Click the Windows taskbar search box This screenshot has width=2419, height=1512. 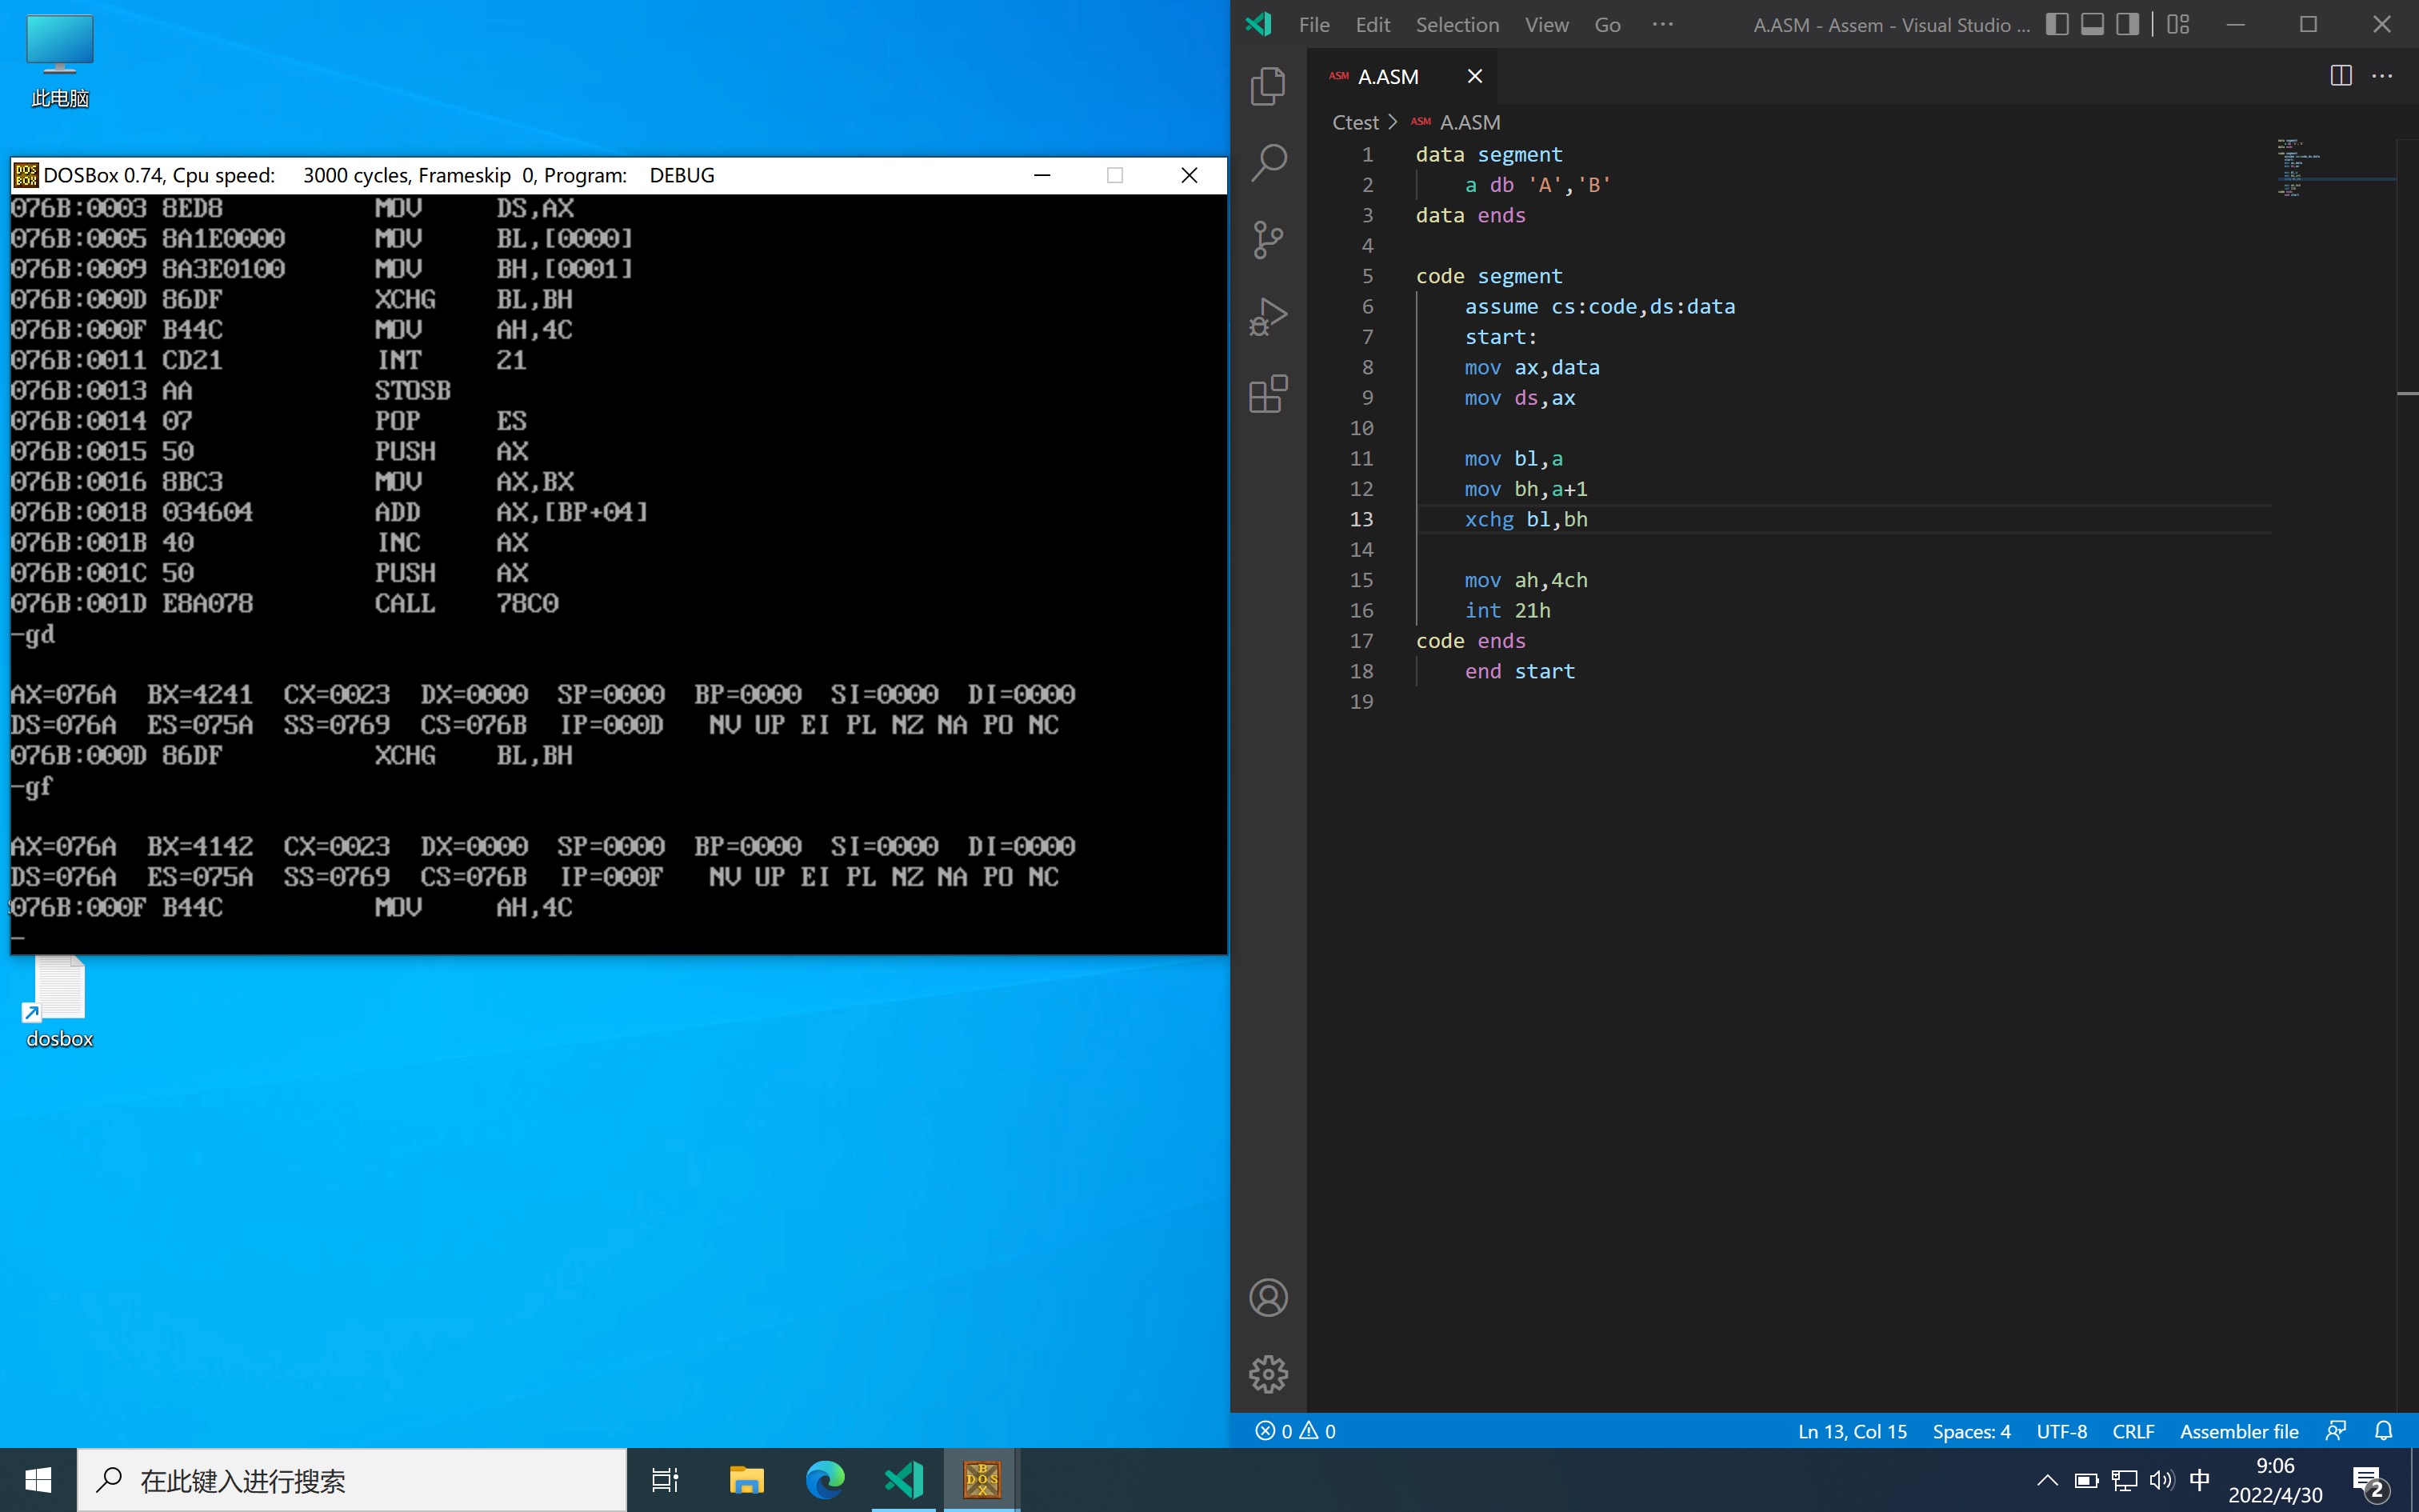coord(352,1480)
